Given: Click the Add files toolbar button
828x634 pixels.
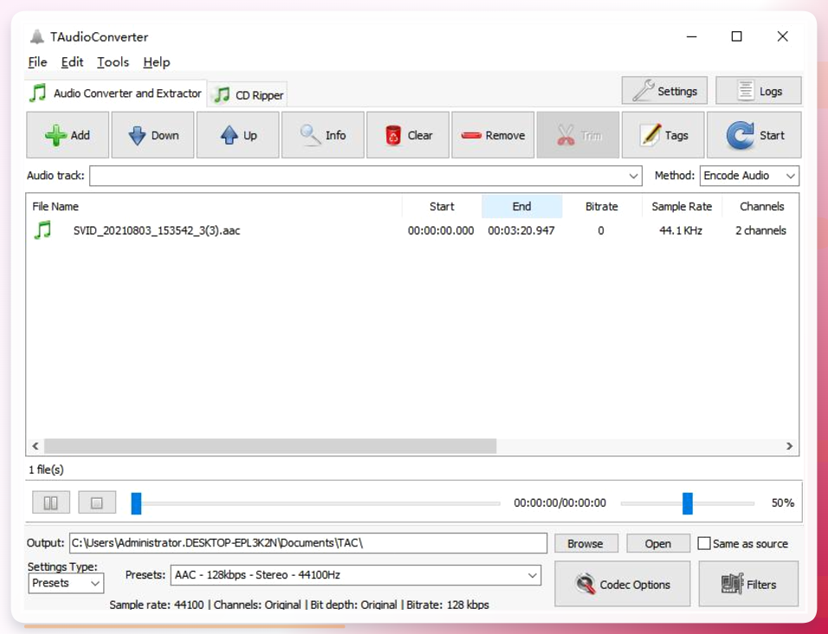Looking at the screenshot, I should coord(68,134).
